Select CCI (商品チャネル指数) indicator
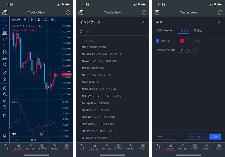Screen dimensions: 225x157 pos(95,138)
